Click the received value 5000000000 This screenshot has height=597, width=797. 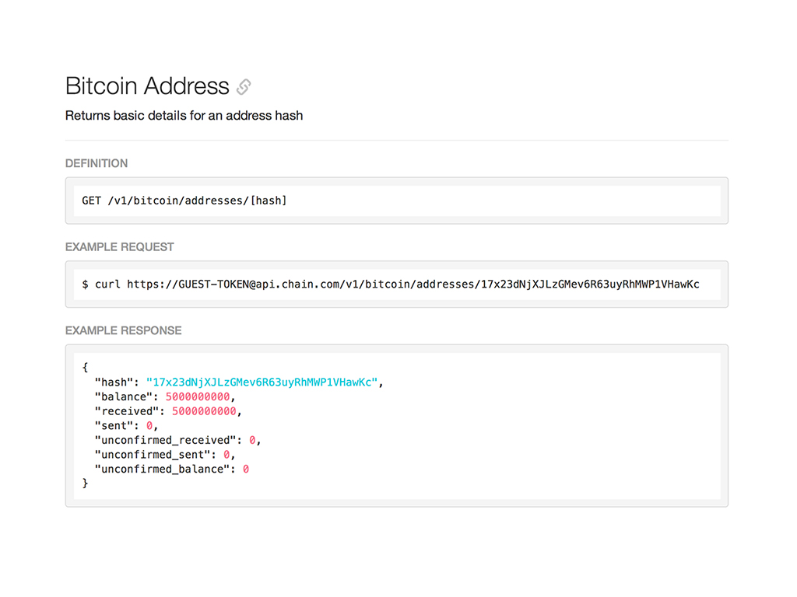[205, 411]
